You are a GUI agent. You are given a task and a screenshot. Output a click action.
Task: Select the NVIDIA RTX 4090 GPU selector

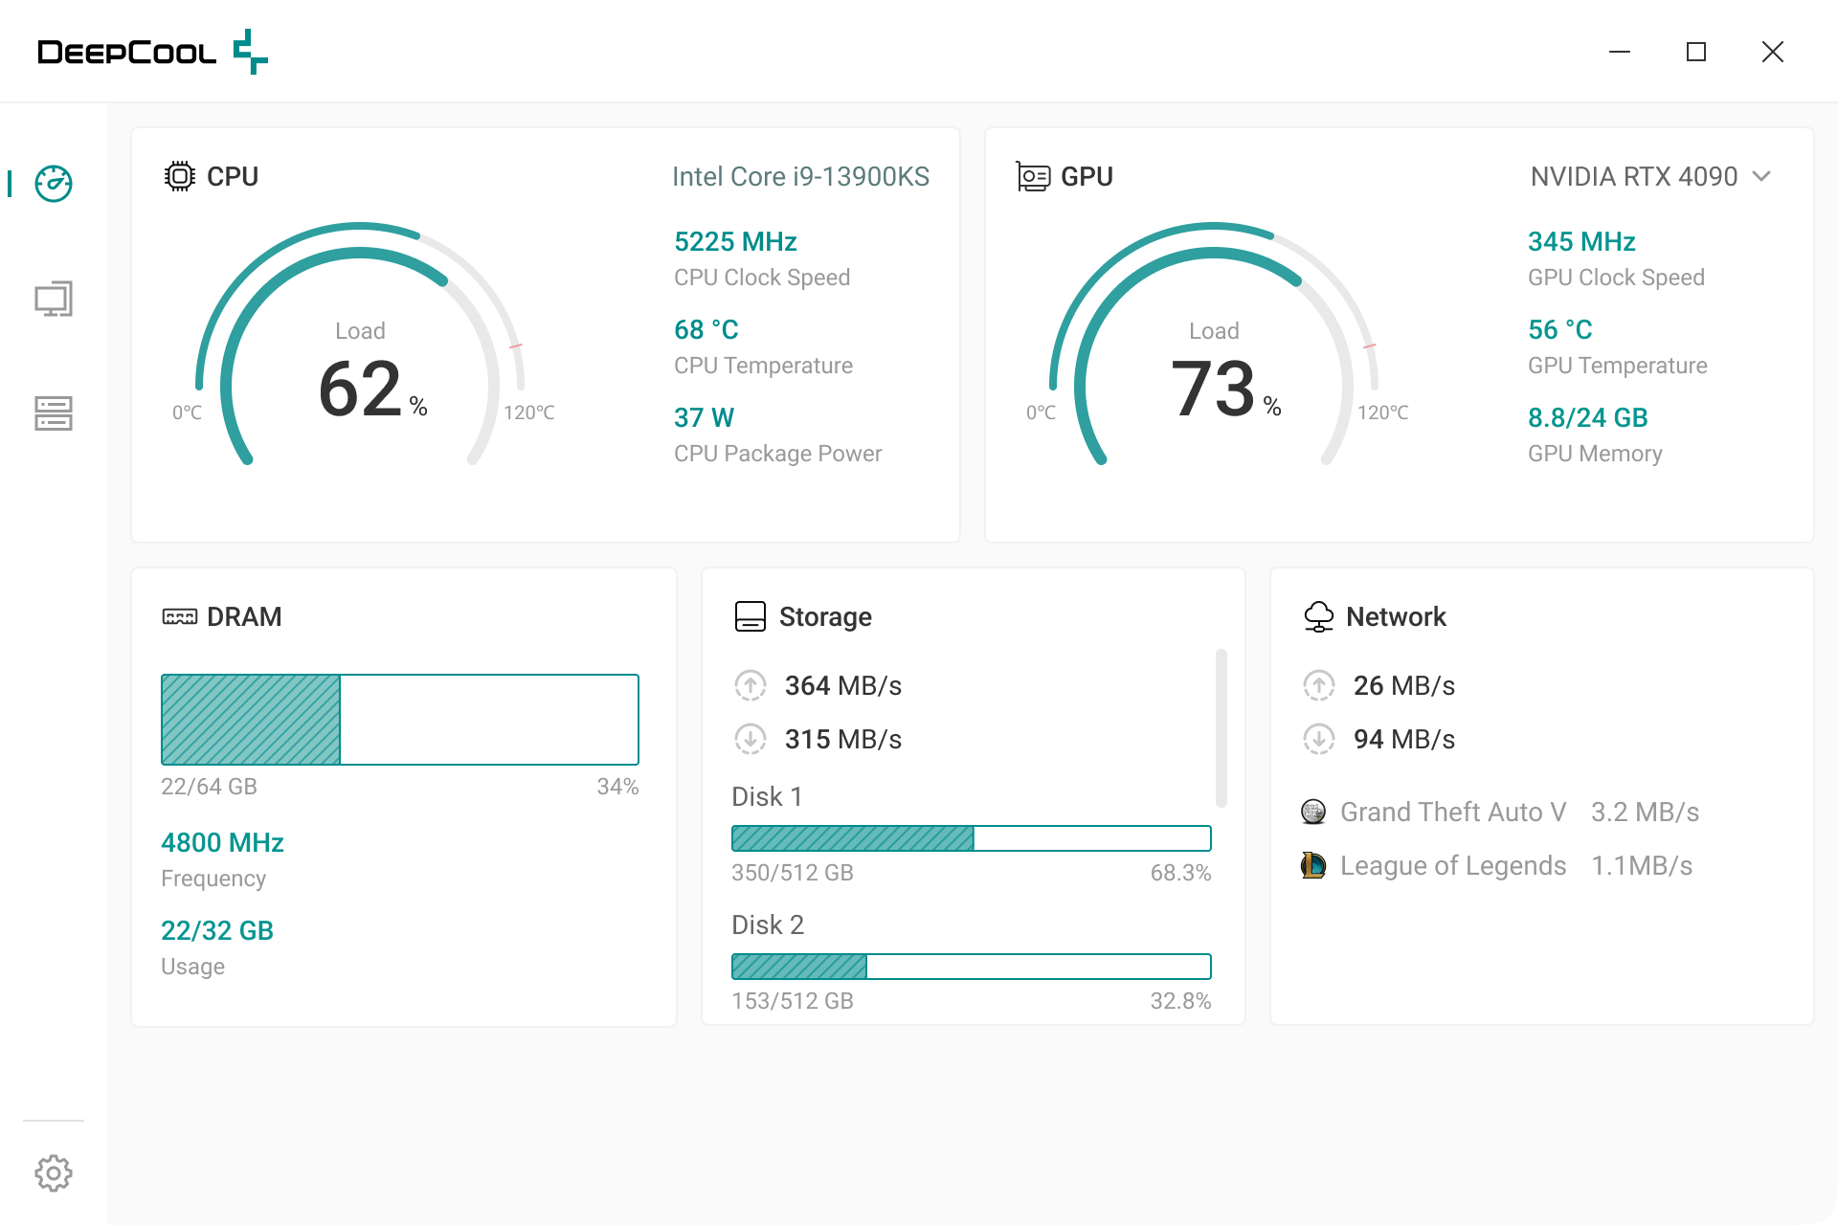[x=1633, y=176]
